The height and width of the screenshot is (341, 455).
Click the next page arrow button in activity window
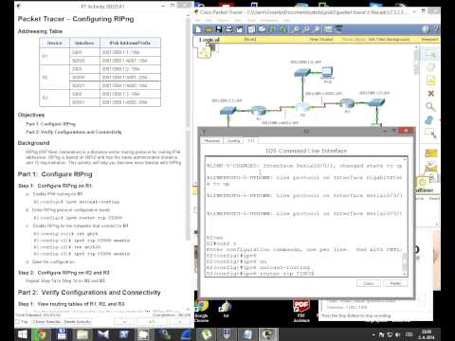180,322
